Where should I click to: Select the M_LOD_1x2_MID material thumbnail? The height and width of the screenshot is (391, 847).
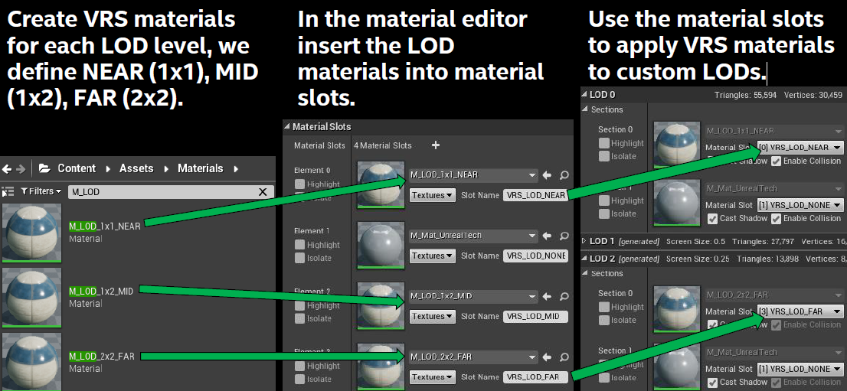click(x=31, y=296)
